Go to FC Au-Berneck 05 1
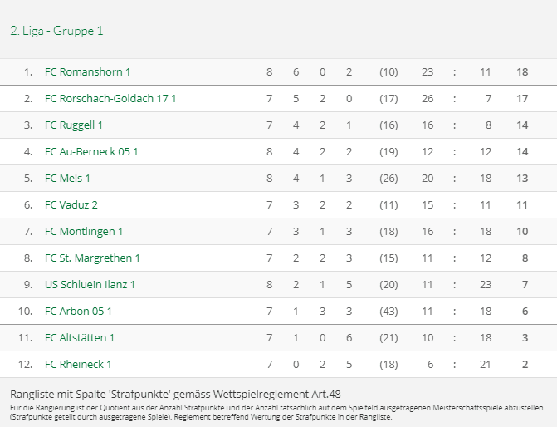This screenshot has height=427, width=557. (x=91, y=152)
